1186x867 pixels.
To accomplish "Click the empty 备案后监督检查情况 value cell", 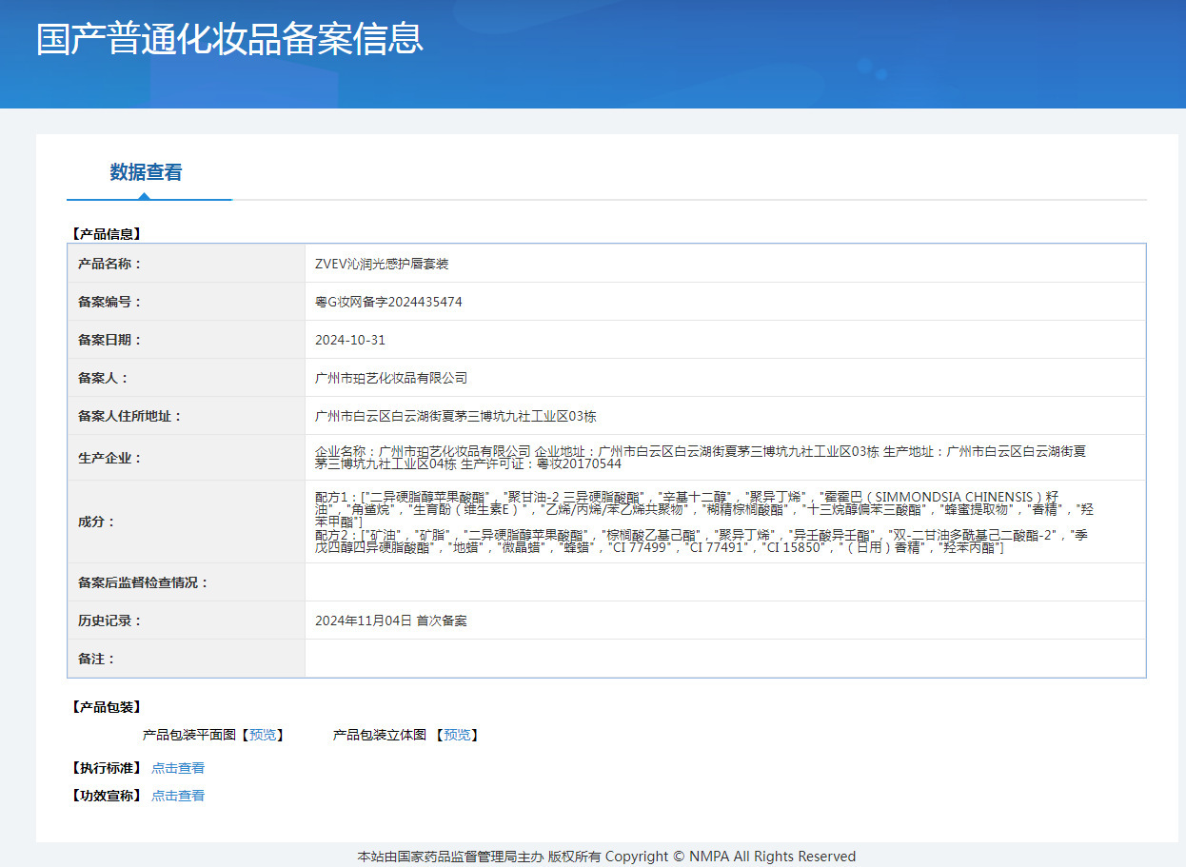I will click(x=724, y=582).
